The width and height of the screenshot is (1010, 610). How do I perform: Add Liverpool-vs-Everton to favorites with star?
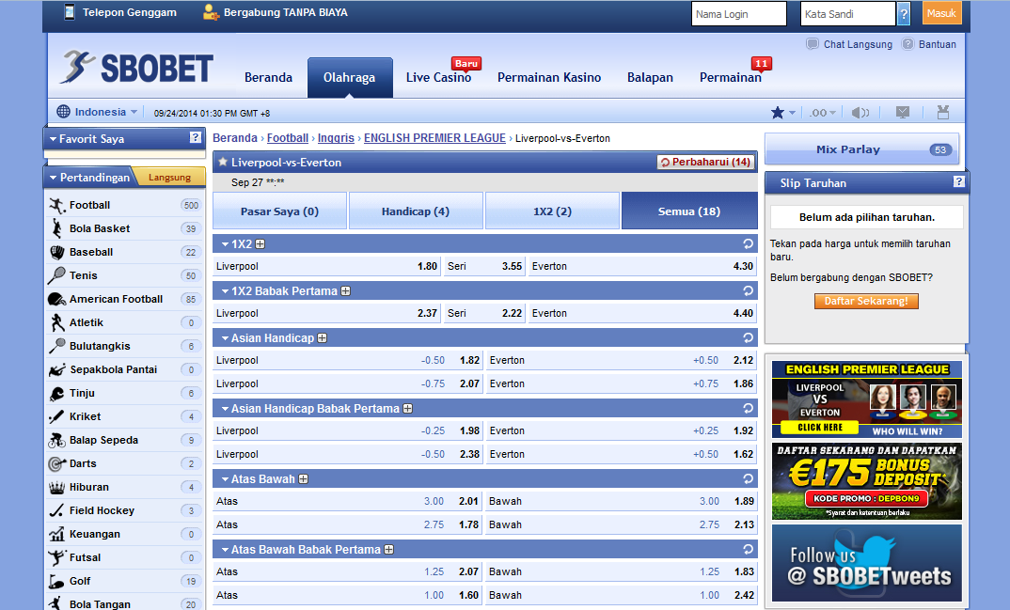pos(223,163)
